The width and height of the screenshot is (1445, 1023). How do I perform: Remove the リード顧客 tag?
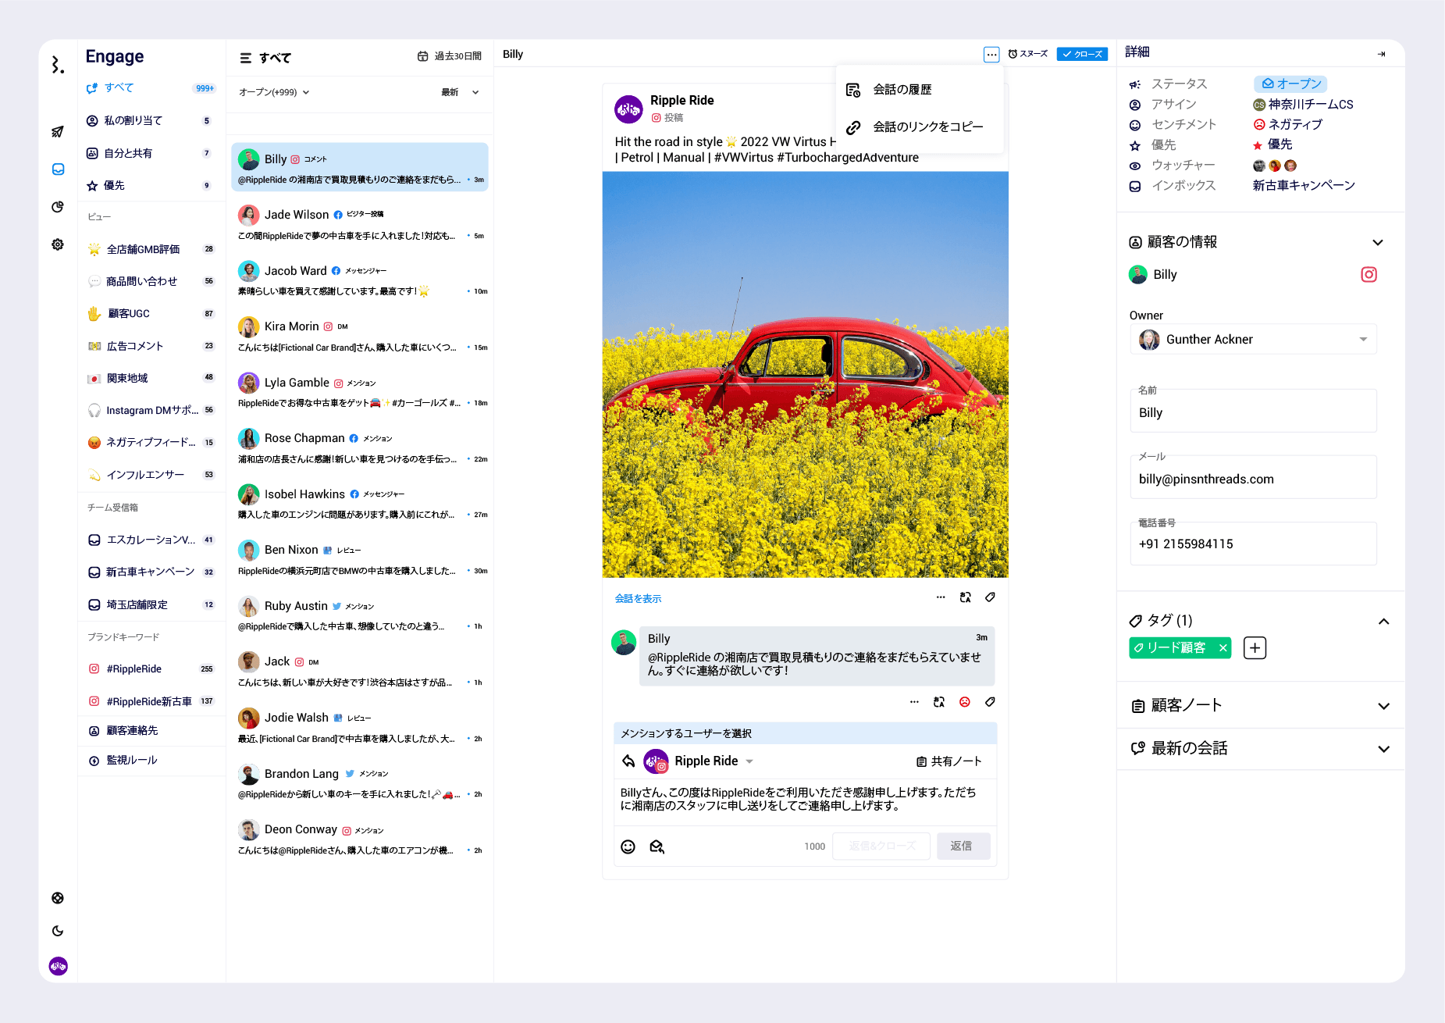1223,648
